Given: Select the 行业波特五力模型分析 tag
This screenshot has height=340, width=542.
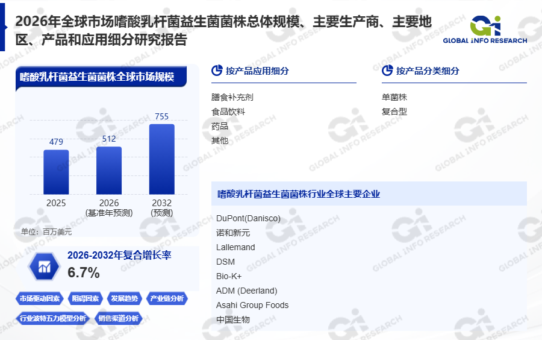Looking at the screenshot, I should coord(52,318).
